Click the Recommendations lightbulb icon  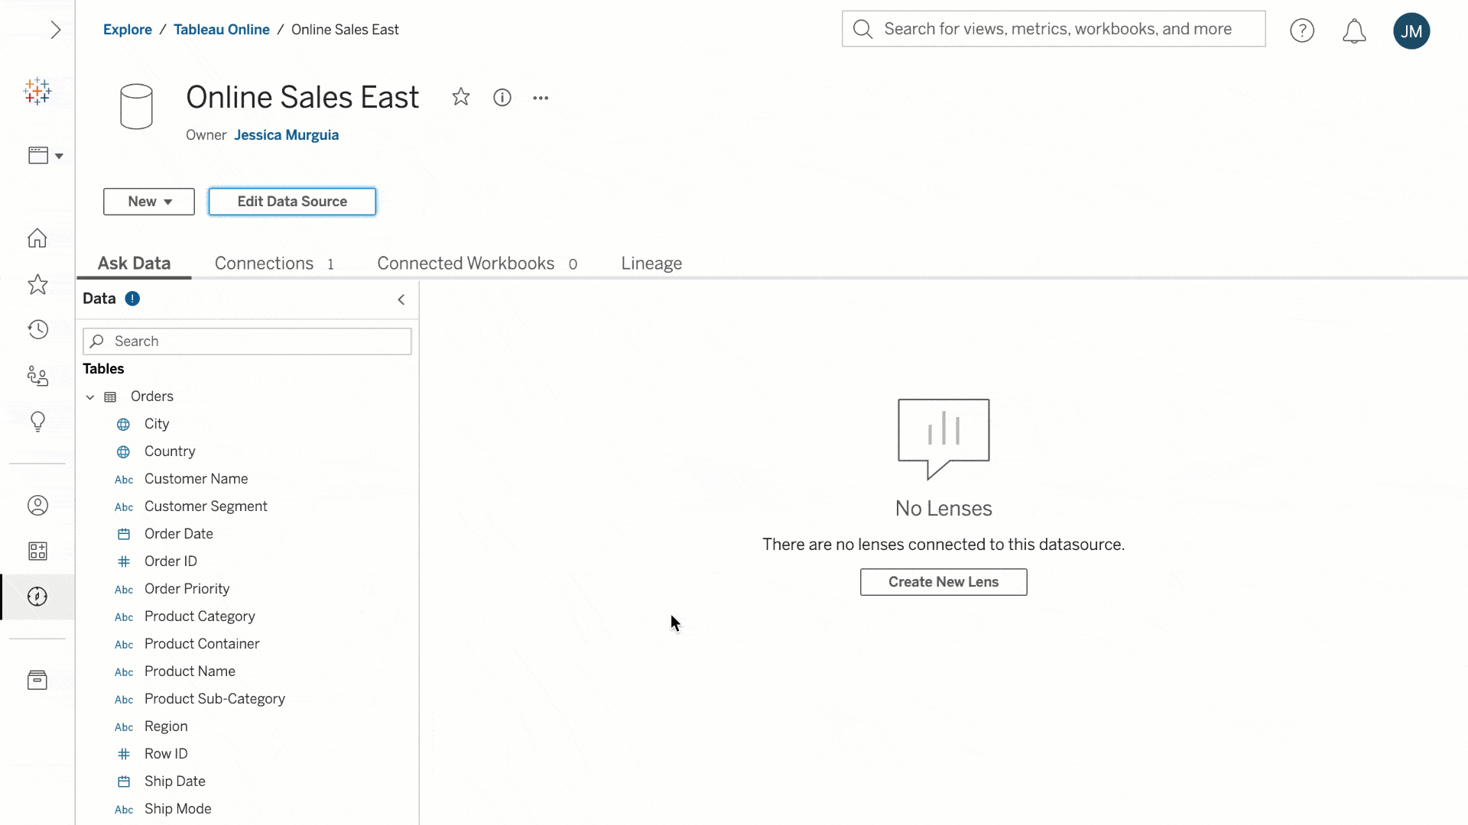coord(37,421)
